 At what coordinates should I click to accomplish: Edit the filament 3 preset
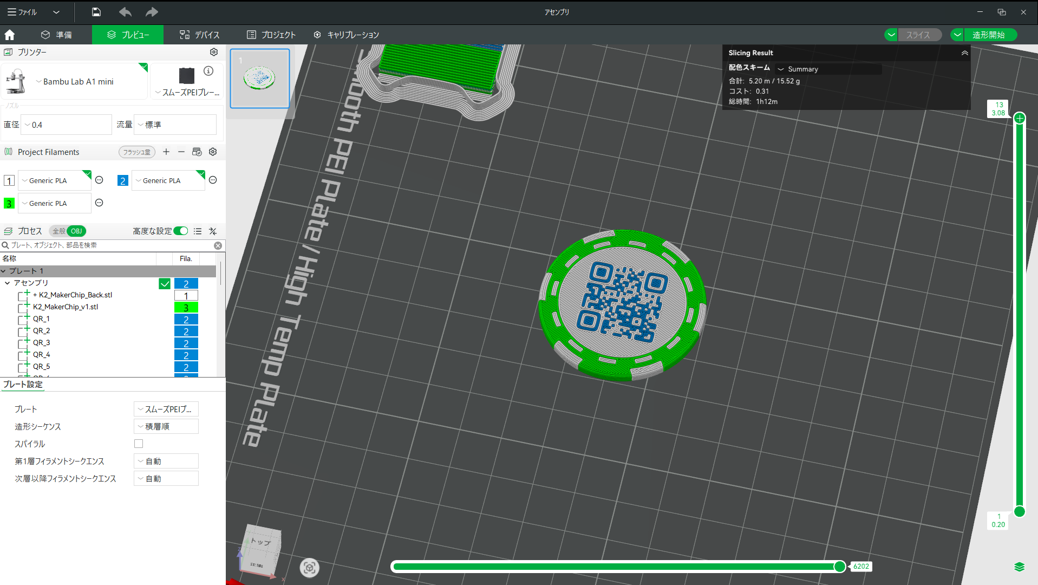click(99, 203)
